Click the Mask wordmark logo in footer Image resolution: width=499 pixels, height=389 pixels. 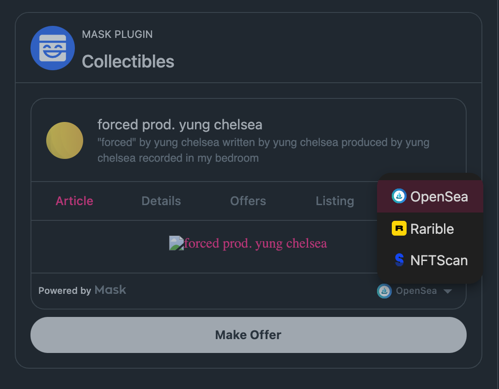(110, 290)
